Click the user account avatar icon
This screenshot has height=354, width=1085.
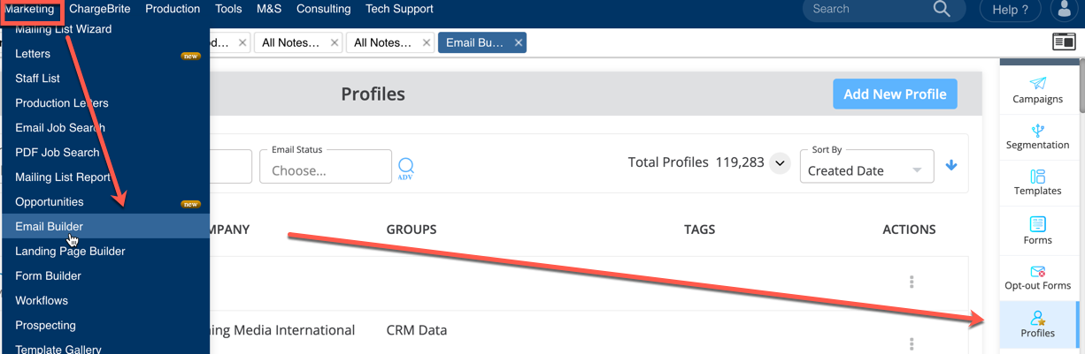1063,10
